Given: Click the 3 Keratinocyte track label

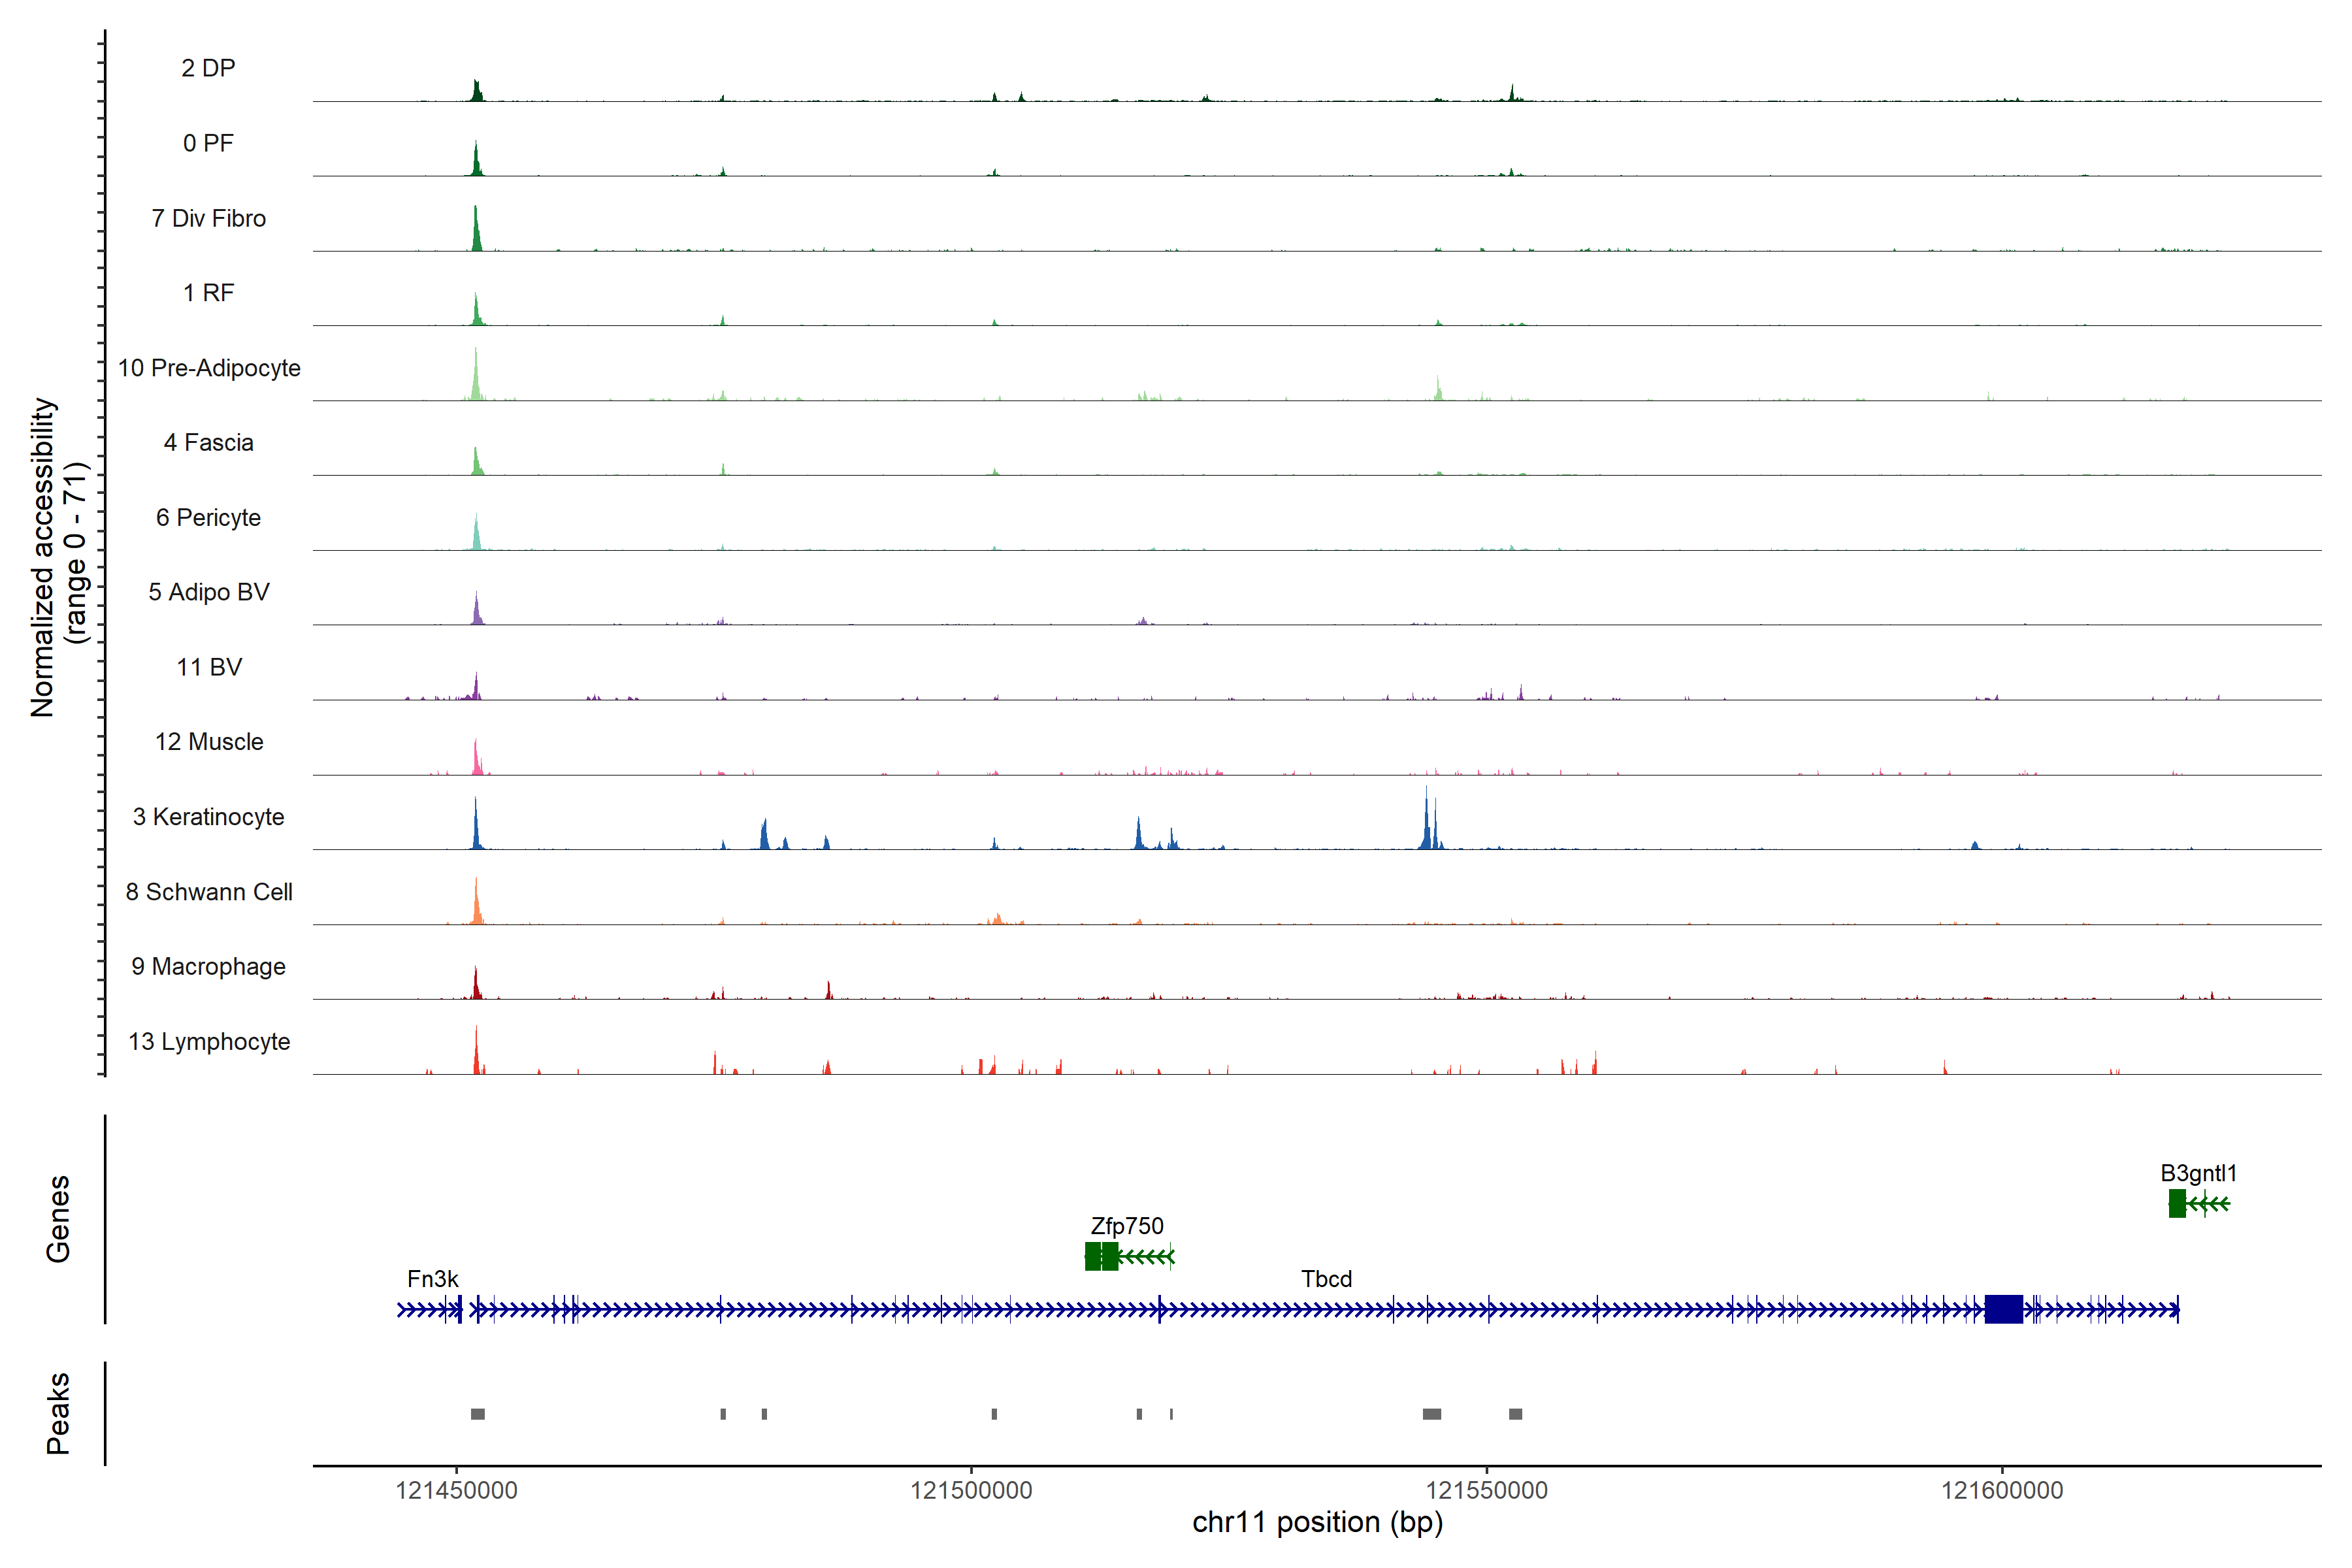Looking at the screenshot, I should [209, 817].
